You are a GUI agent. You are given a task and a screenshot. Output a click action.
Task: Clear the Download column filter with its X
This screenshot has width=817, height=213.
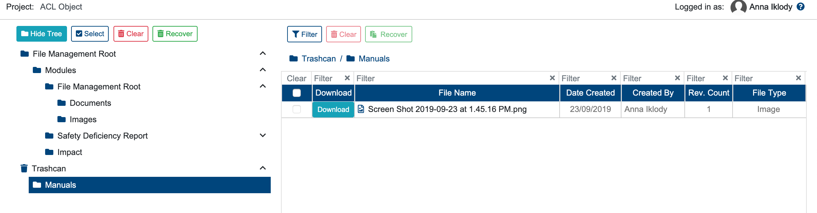347,78
